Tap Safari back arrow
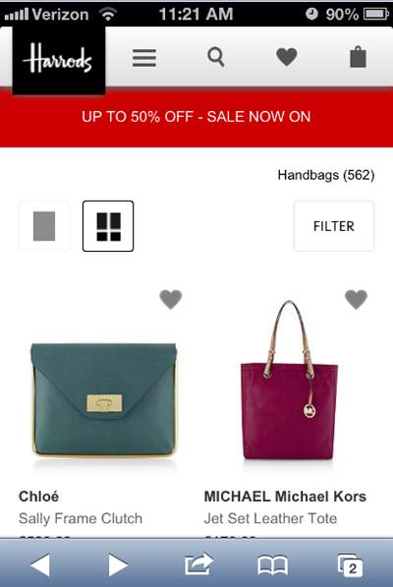This screenshot has width=393, height=587. (x=39, y=564)
